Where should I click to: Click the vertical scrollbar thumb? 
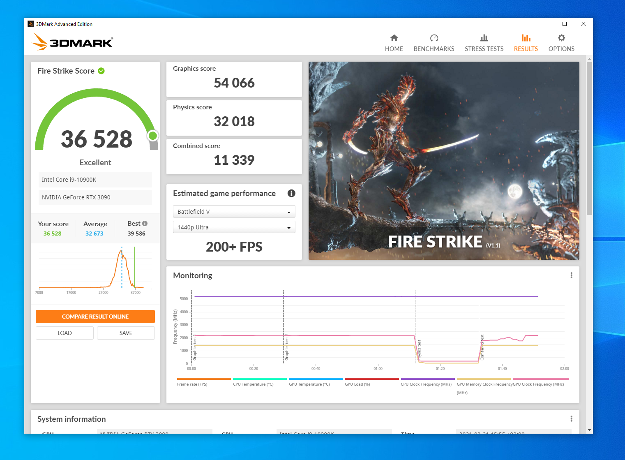tap(589, 138)
